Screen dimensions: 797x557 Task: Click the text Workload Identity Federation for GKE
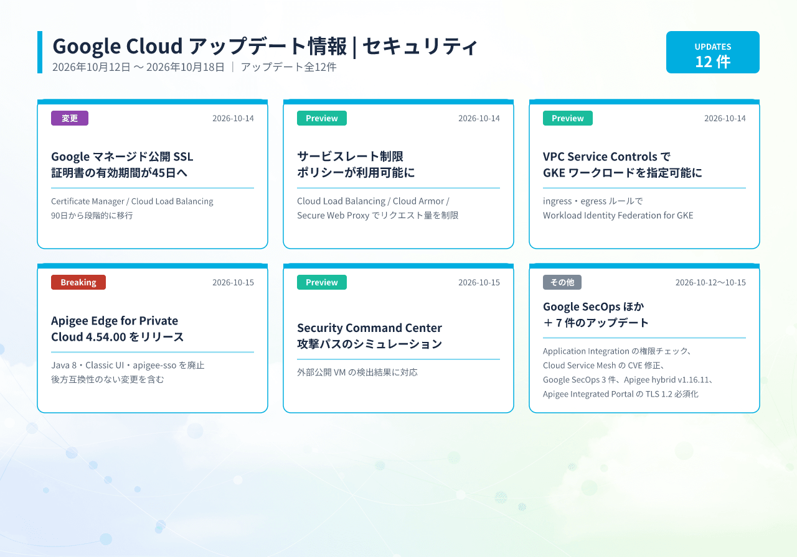[618, 216]
